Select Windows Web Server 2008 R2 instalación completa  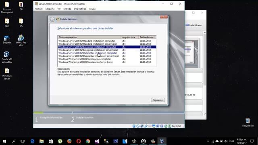107,59
